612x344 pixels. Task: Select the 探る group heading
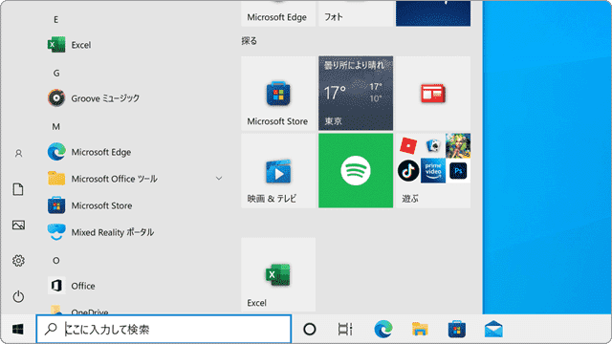(x=249, y=41)
